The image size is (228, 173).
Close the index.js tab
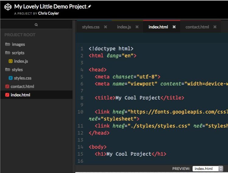coord(137,27)
